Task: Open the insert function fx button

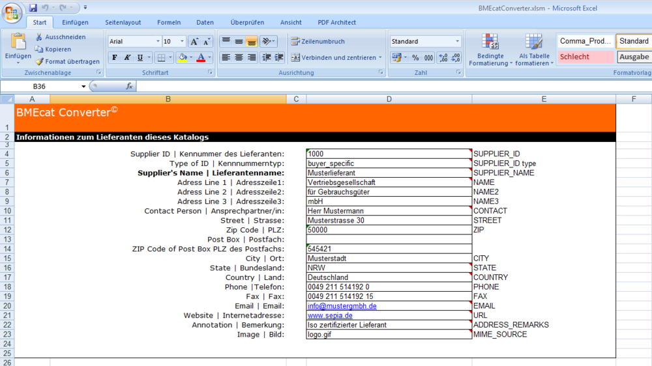Action: 129,86
